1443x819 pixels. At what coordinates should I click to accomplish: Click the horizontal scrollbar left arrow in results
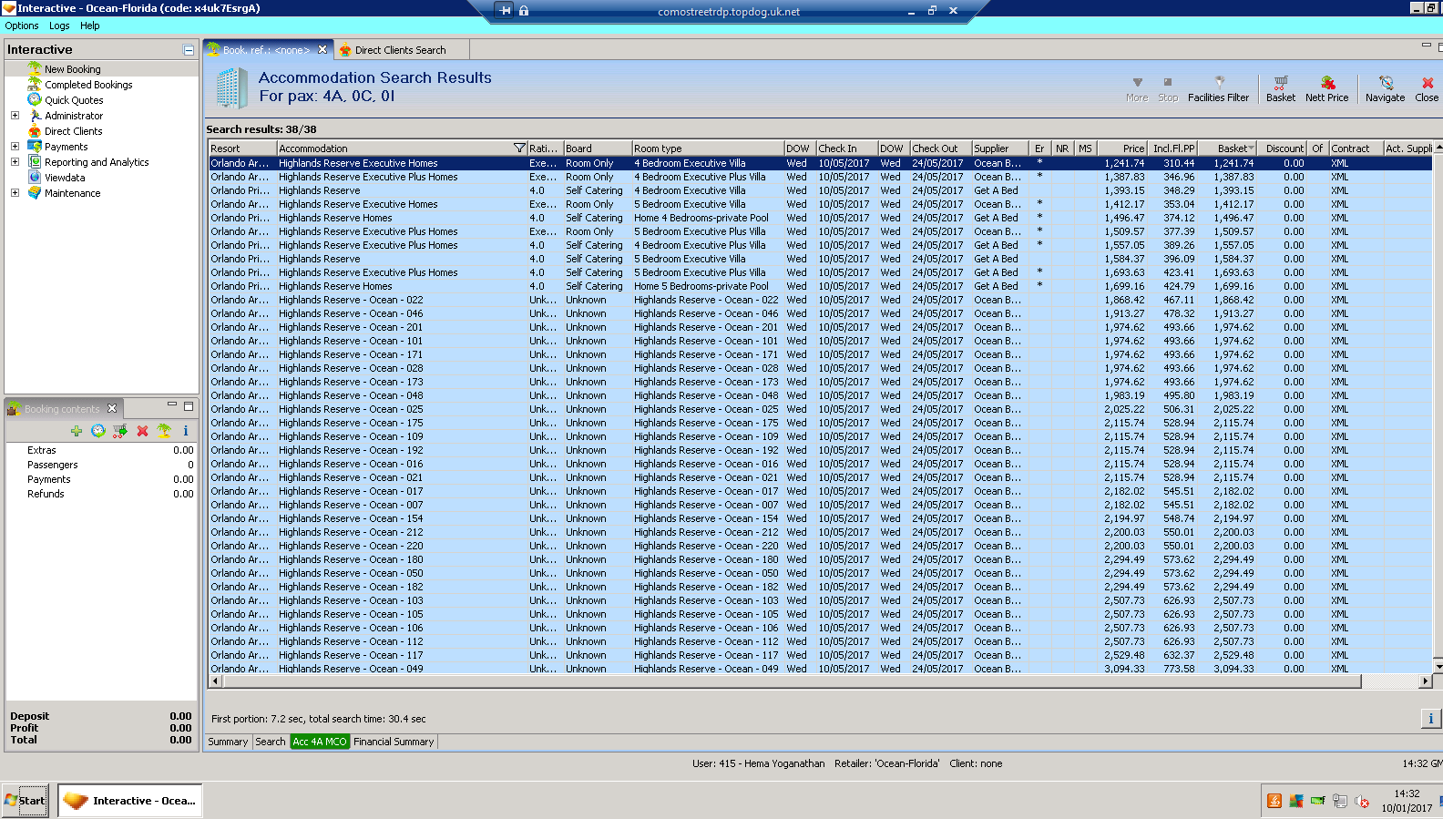[215, 681]
